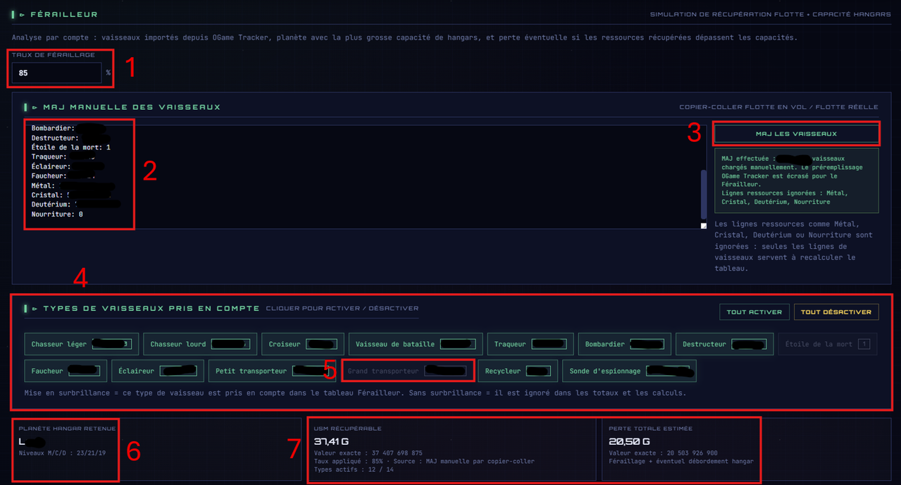Click the TYPES DE VAISSEAUX PRIS EN COMPTE heading

(151, 308)
